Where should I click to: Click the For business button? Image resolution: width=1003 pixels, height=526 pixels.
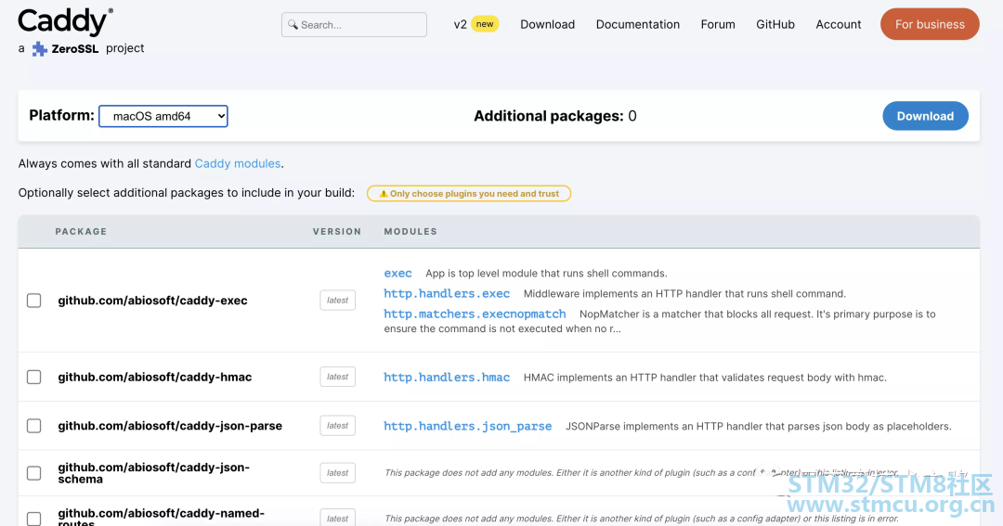click(930, 24)
